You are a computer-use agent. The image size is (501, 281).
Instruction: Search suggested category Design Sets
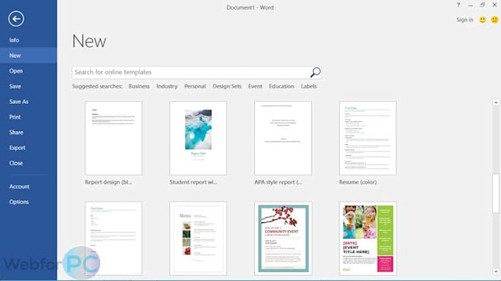(227, 86)
